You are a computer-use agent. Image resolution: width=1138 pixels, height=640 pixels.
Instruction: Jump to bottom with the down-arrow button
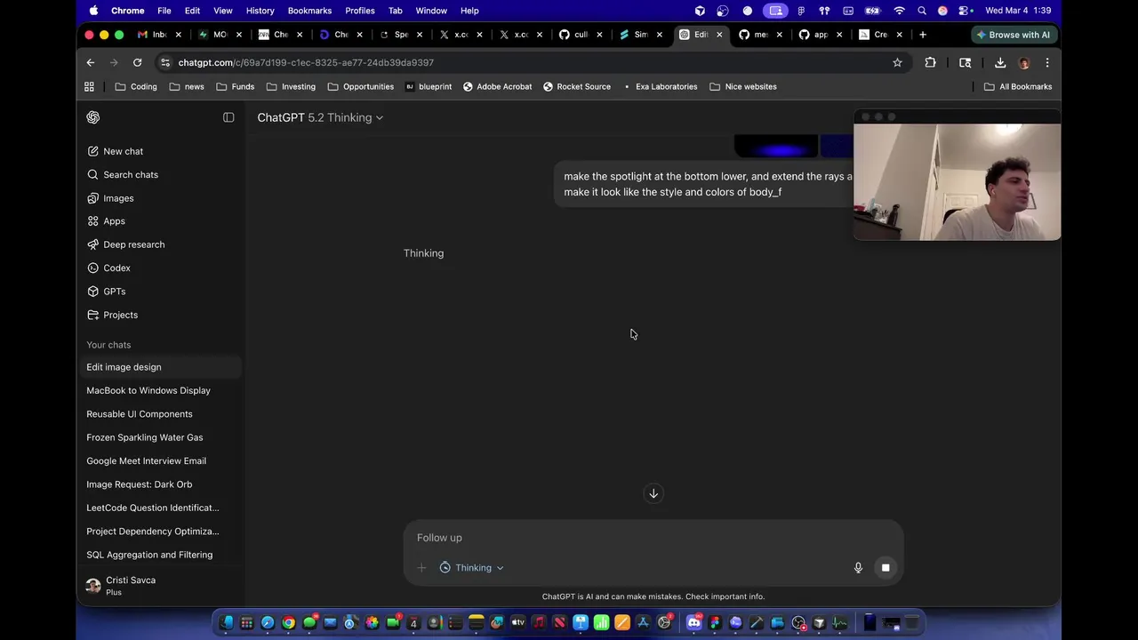tap(653, 493)
